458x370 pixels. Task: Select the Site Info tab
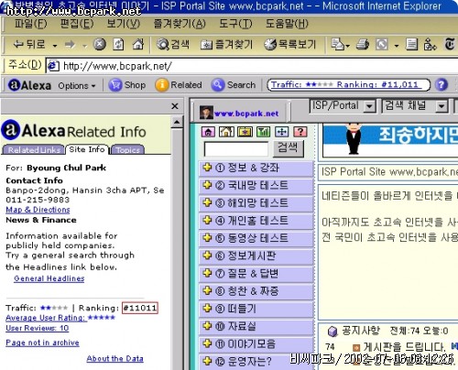[87, 149]
